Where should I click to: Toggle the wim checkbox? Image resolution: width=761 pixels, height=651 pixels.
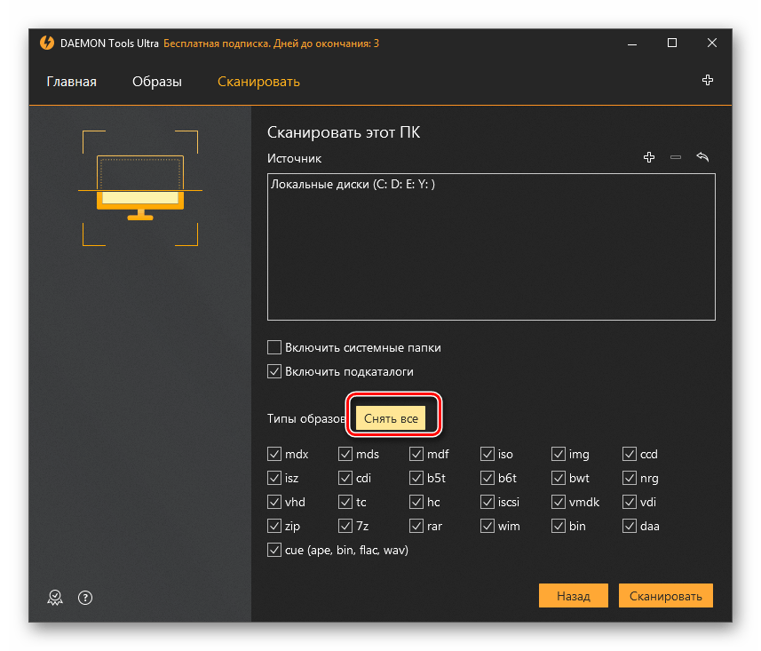tap(488, 526)
